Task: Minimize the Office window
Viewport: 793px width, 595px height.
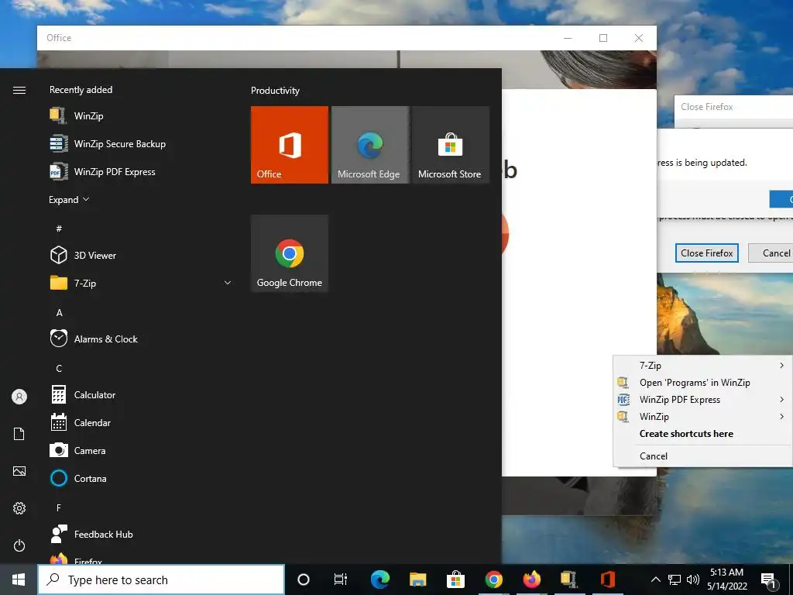Action: [x=568, y=38]
